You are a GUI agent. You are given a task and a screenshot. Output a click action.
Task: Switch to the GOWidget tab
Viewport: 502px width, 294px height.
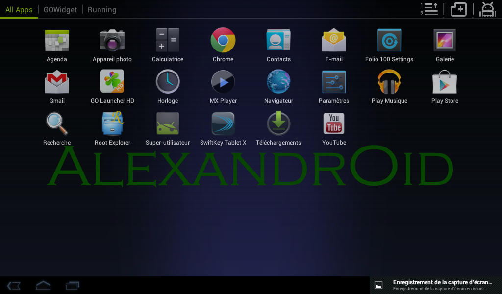[x=60, y=10]
